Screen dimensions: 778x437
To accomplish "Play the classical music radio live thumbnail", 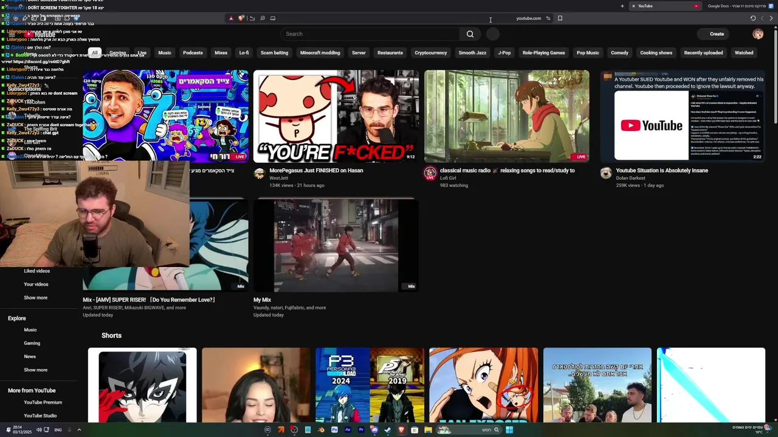I will point(506,116).
